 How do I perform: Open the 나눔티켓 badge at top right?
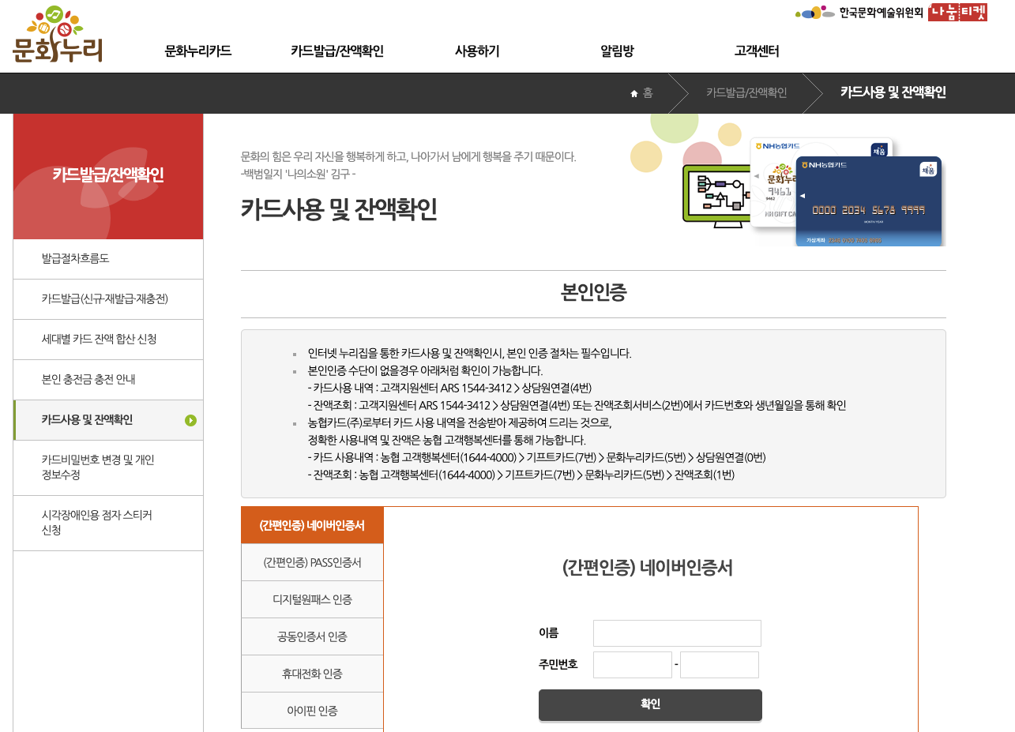[x=957, y=13]
